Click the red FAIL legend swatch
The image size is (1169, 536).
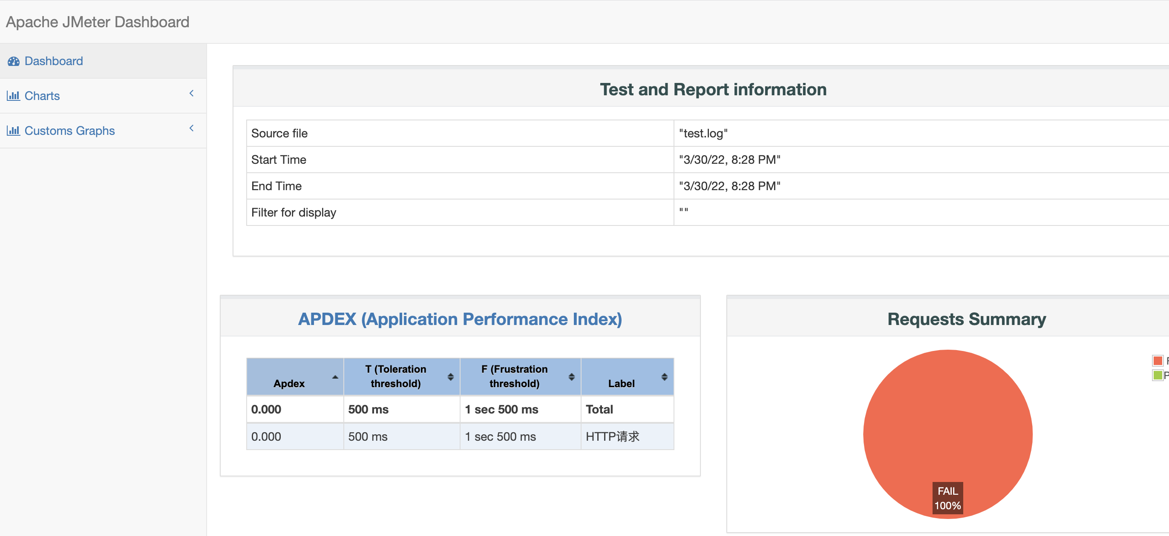(x=1157, y=361)
